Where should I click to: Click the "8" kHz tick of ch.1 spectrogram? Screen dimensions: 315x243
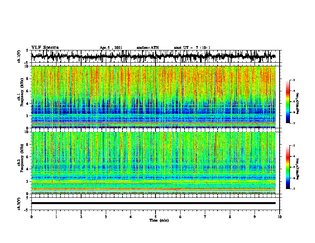pos(28,79)
